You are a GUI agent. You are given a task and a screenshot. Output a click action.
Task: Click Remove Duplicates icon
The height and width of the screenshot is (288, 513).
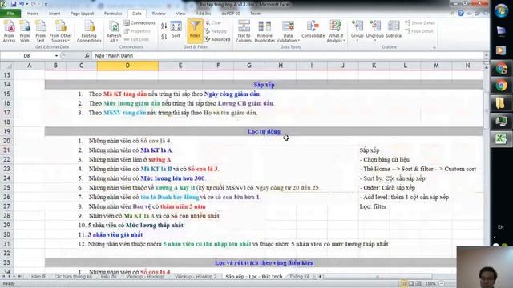(x=265, y=31)
